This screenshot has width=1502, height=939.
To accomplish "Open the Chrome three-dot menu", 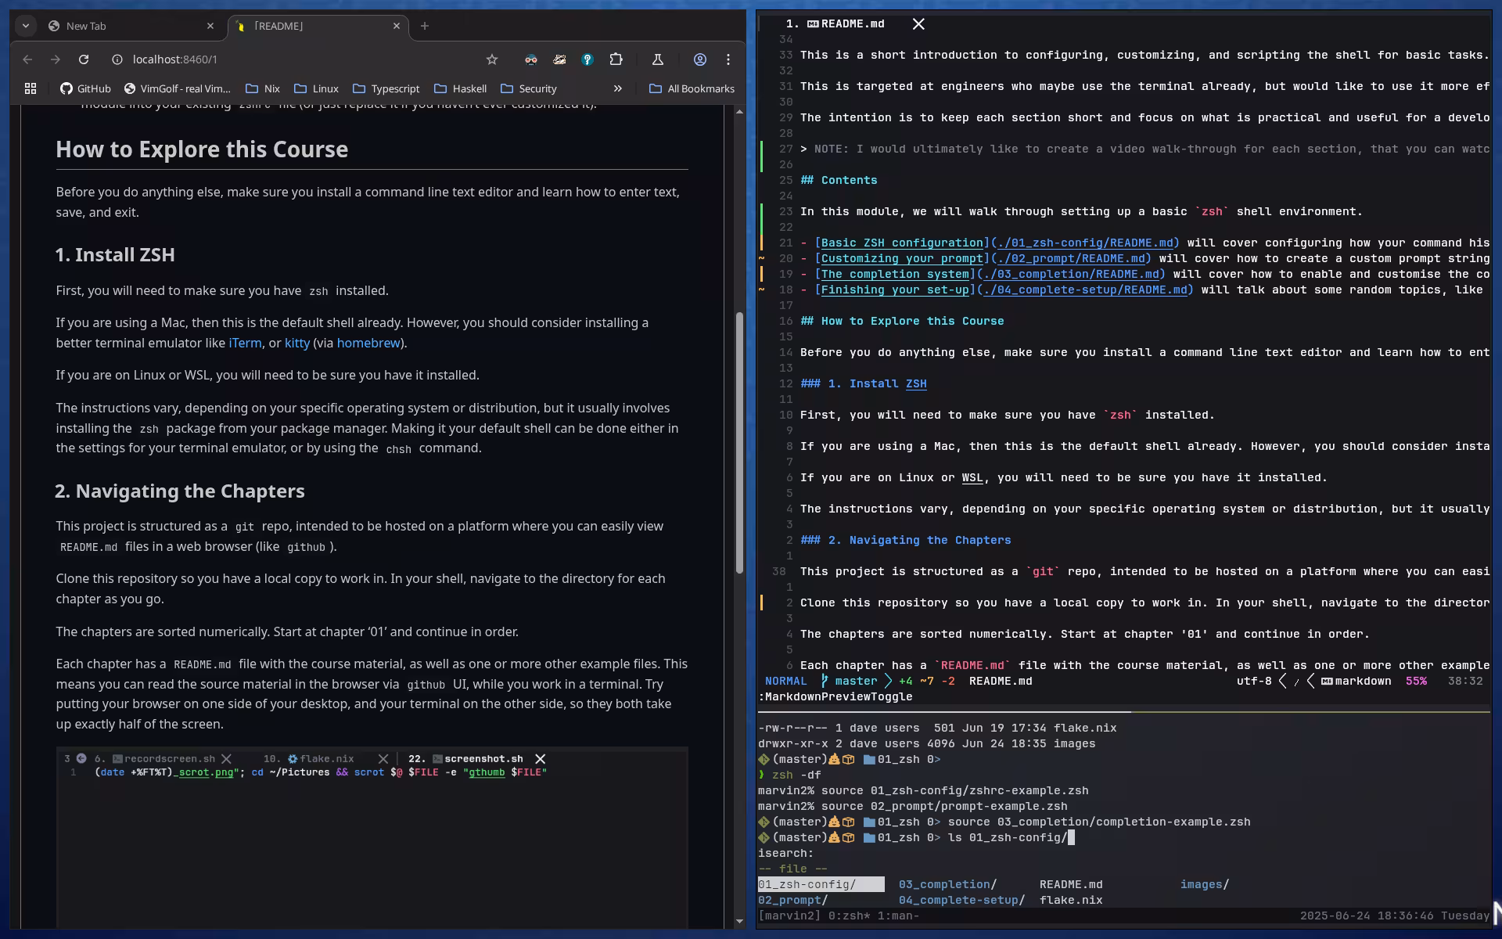I will 728,59.
